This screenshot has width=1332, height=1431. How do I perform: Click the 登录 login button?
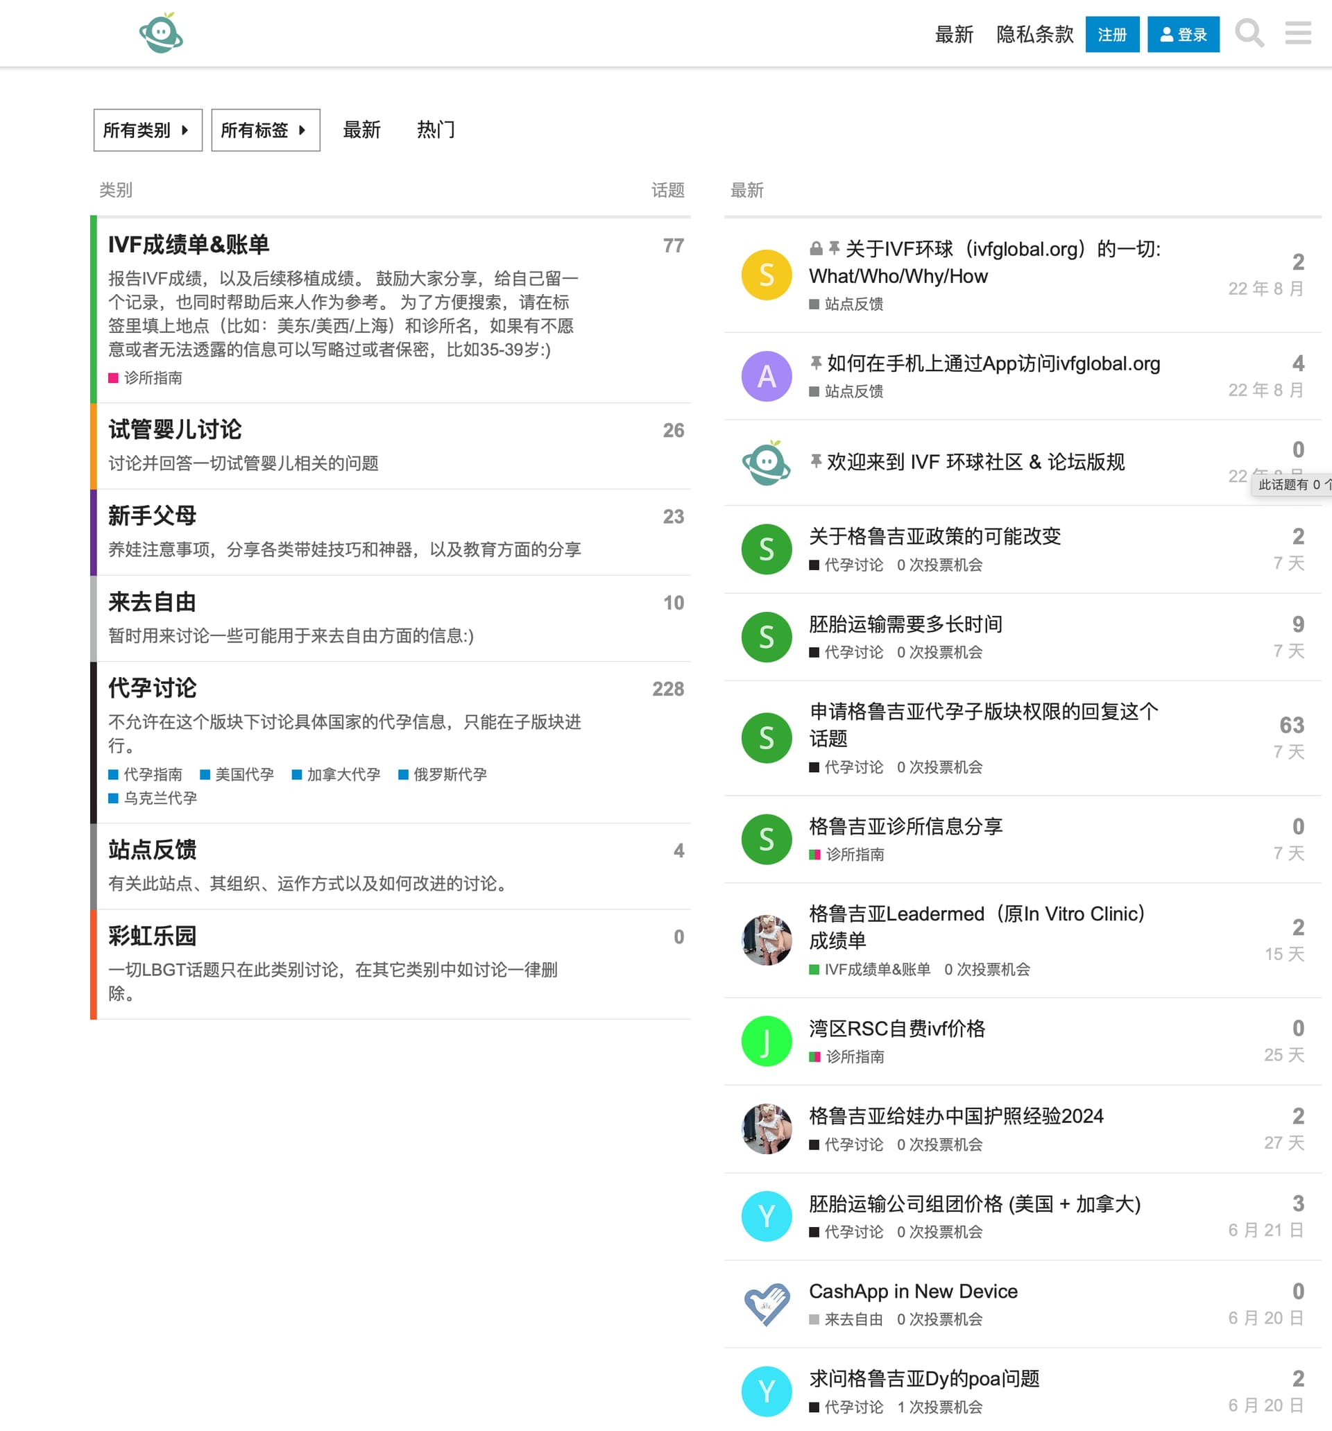[x=1183, y=35]
